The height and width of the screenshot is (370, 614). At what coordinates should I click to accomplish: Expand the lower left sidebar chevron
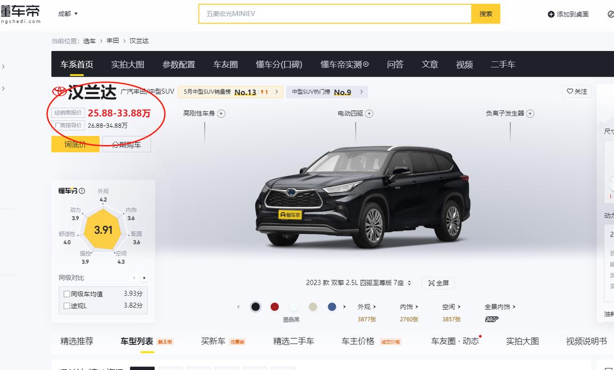click(x=3, y=88)
